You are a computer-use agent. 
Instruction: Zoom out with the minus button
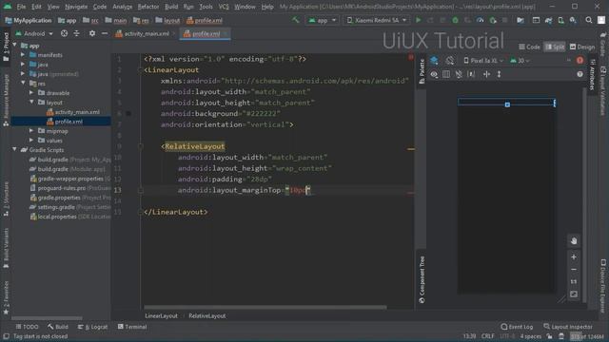click(574, 270)
